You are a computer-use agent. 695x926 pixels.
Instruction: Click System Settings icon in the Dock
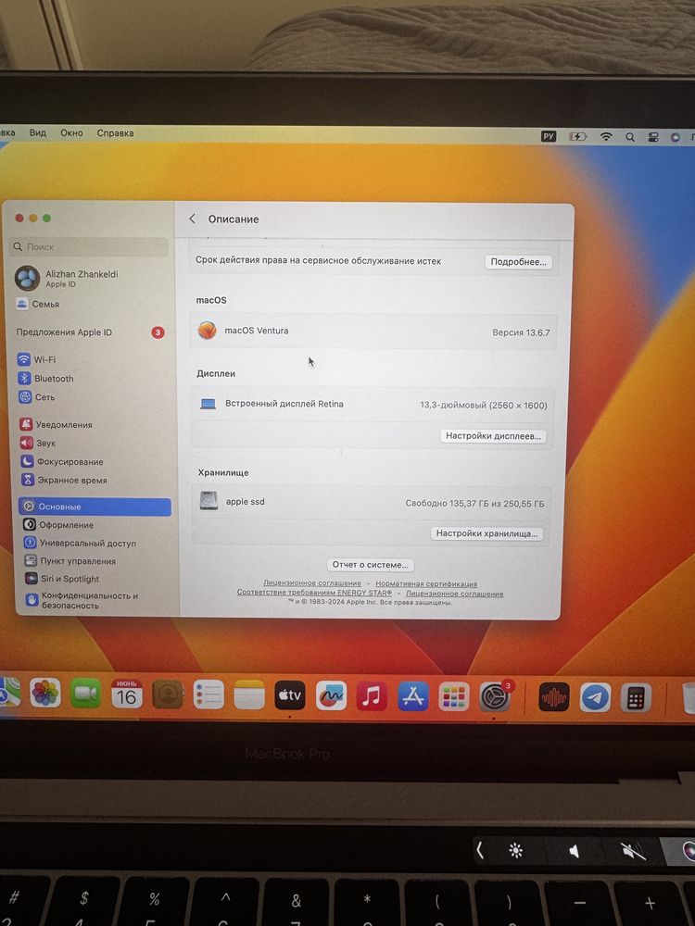[x=495, y=697]
